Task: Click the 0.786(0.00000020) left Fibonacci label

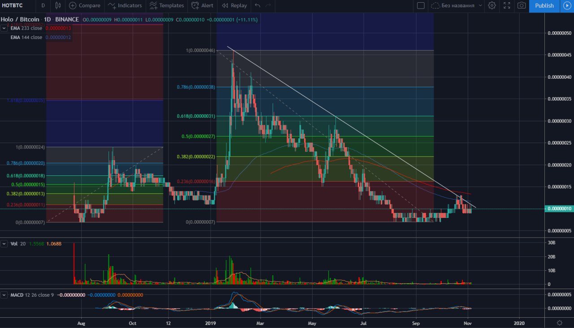Action: [26, 163]
